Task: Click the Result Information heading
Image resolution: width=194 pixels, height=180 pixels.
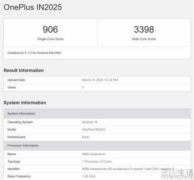Action: (24, 70)
